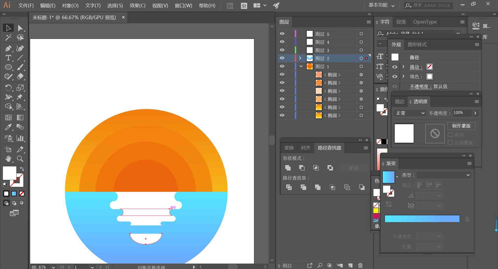Image resolution: width=498 pixels, height=269 pixels.
Task: Swap fill and stroke colors arrow
Action: [22, 169]
